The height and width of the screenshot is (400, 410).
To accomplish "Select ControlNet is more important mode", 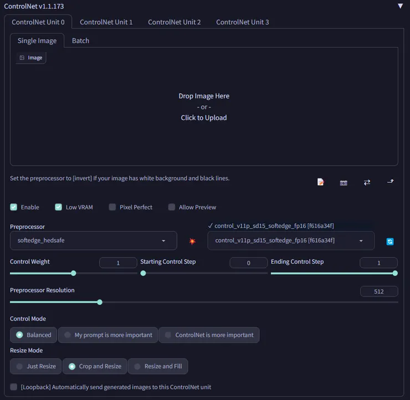I will click(209, 335).
